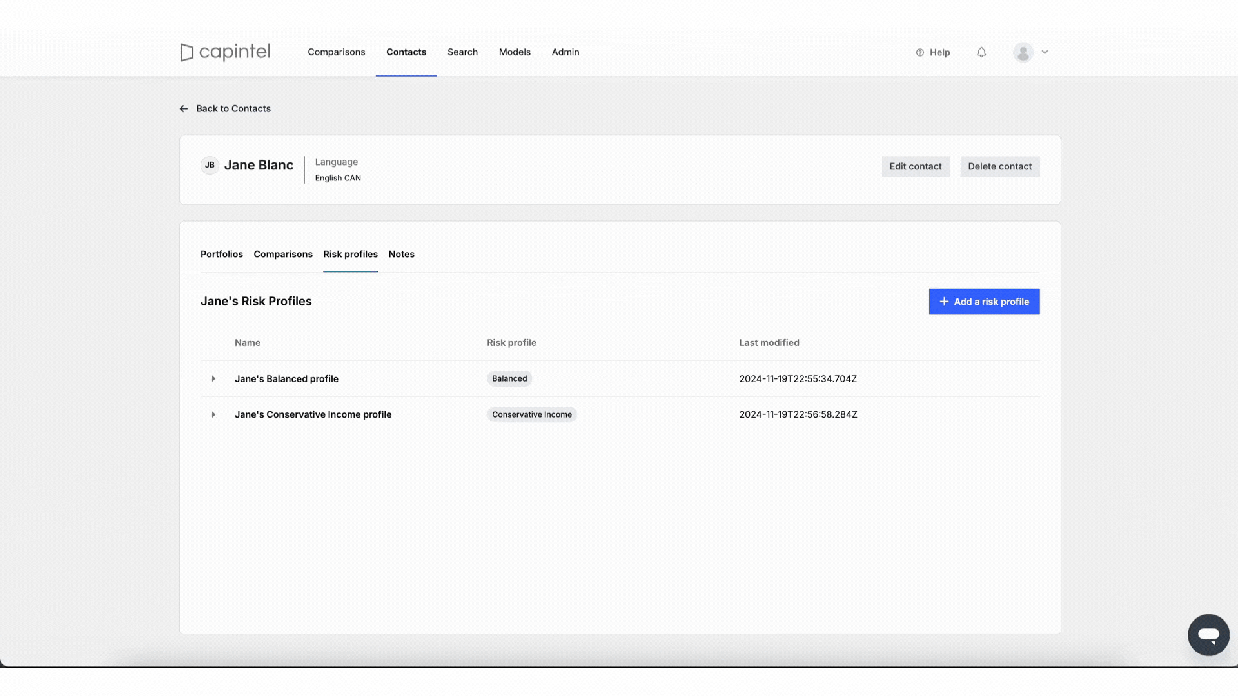Image resolution: width=1238 pixels, height=696 pixels.
Task: Click the Risk profile column header
Action: point(511,343)
